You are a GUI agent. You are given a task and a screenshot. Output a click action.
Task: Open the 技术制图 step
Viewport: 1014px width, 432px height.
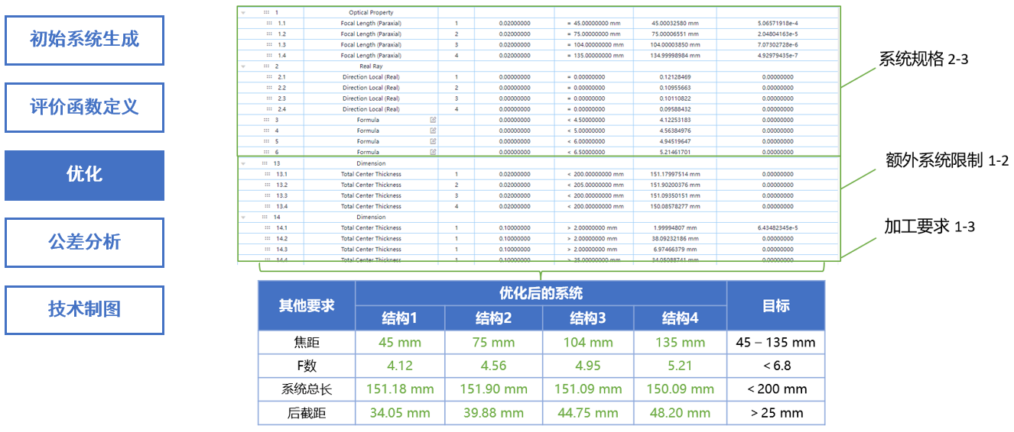[x=84, y=309]
